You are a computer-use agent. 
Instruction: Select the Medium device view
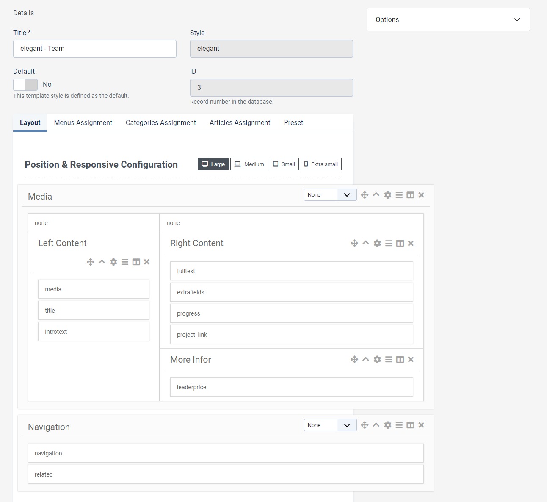point(249,164)
